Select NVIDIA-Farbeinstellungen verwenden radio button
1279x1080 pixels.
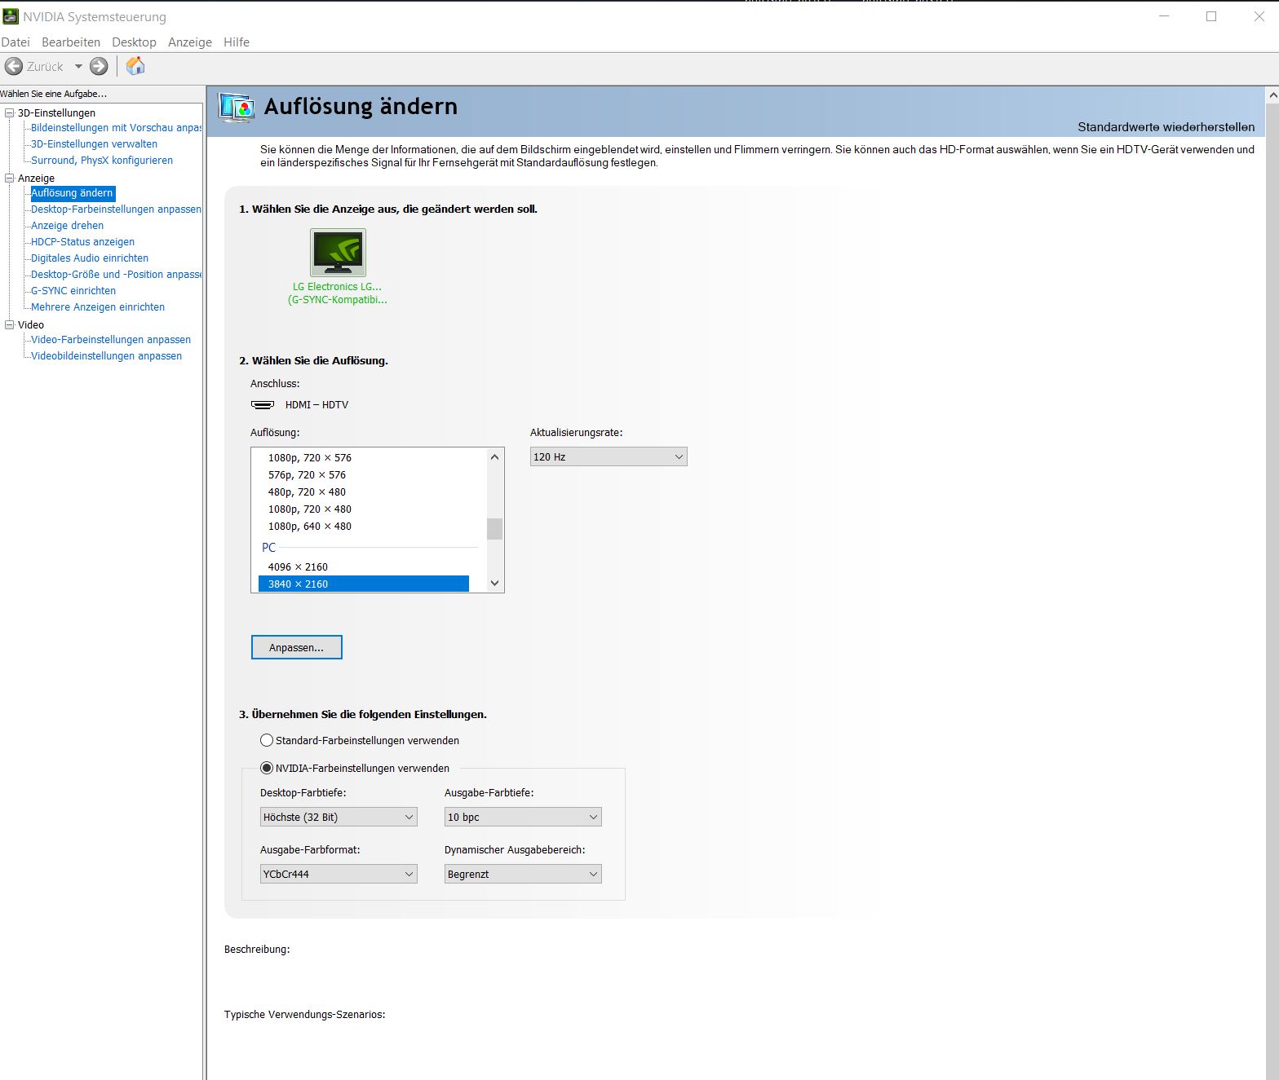(x=266, y=768)
